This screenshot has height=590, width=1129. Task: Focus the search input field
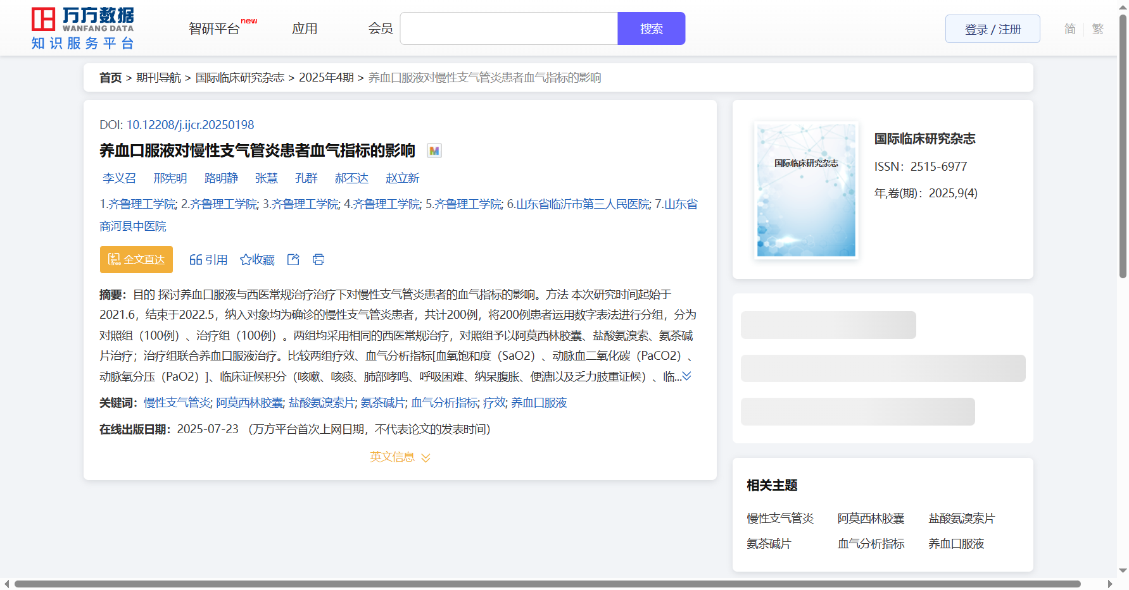tap(509, 28)
